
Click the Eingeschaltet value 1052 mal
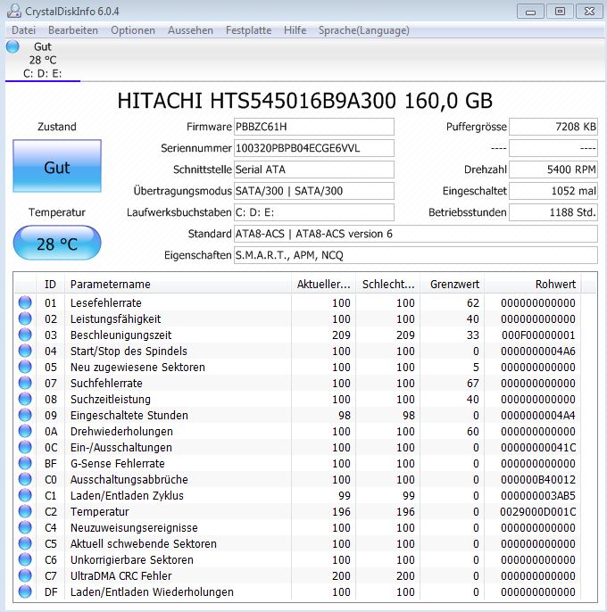click(553, 191)
